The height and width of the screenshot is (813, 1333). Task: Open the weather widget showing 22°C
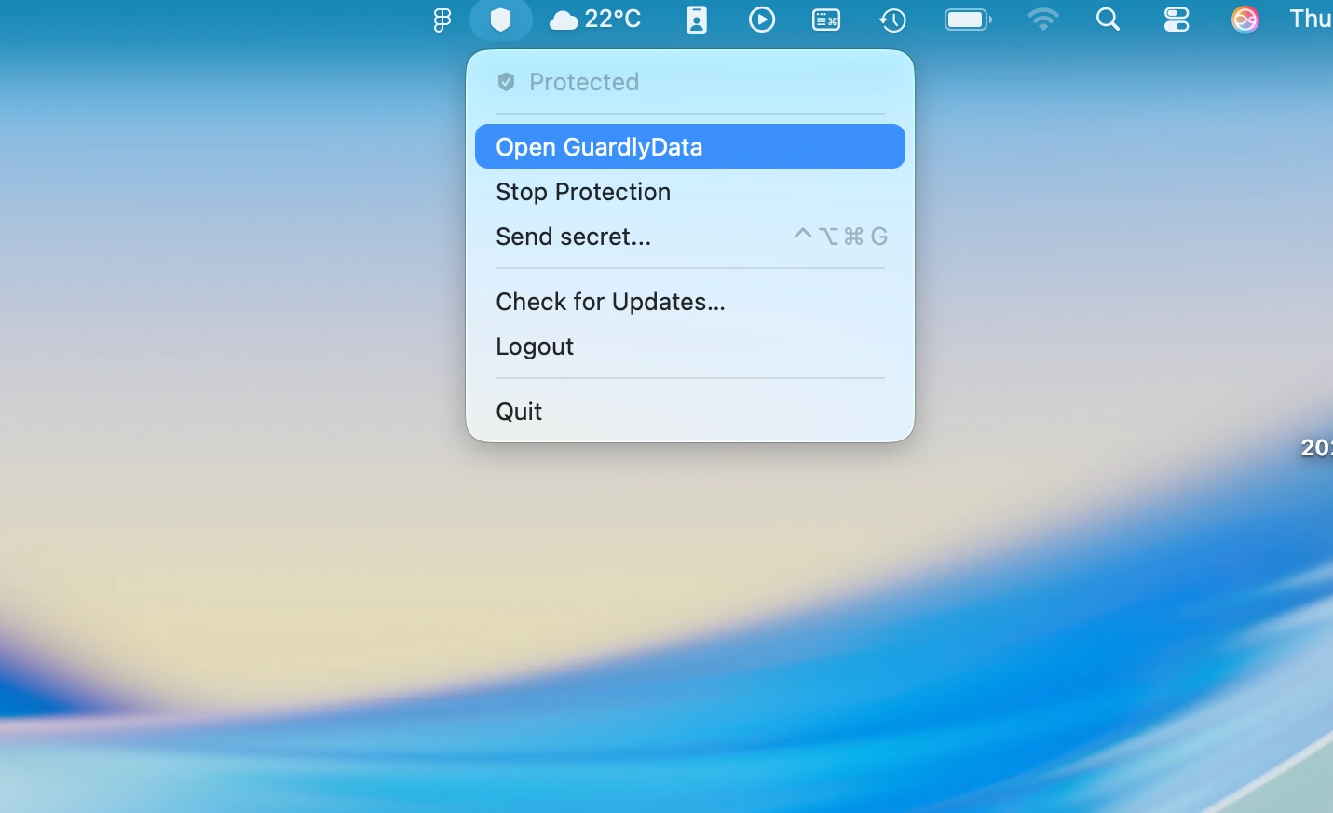595,20
